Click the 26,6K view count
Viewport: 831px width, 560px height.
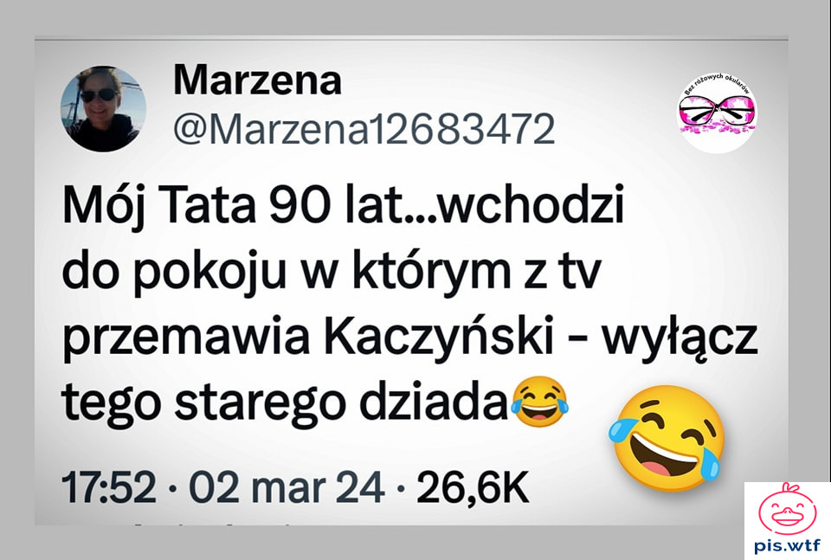pyautogui.click(x=473, y=488)
